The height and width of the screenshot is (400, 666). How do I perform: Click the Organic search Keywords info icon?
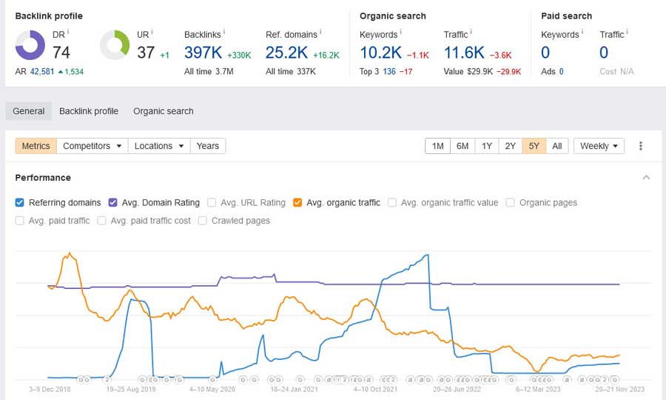point(401,32)
